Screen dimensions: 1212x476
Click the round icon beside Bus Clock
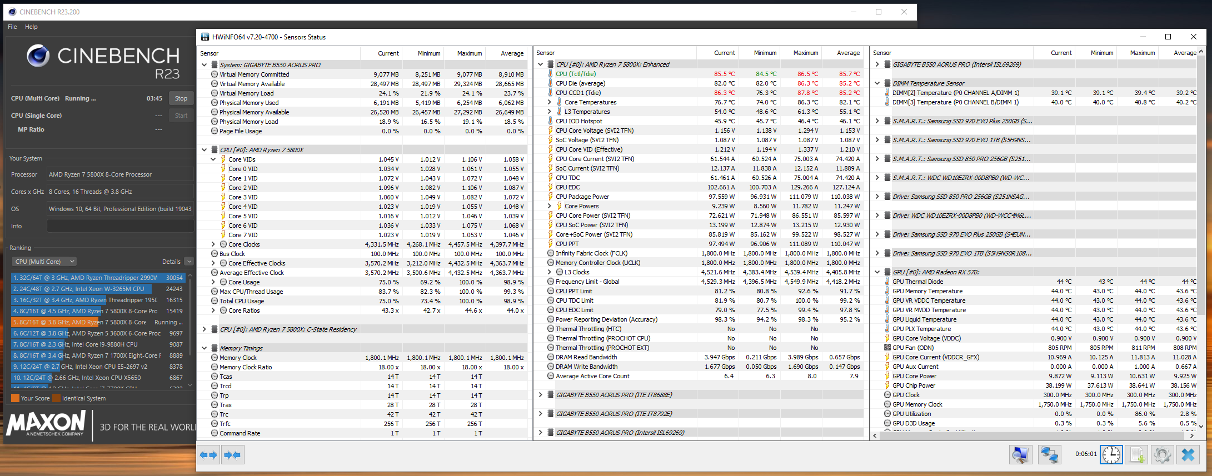[x=215, y=254]
